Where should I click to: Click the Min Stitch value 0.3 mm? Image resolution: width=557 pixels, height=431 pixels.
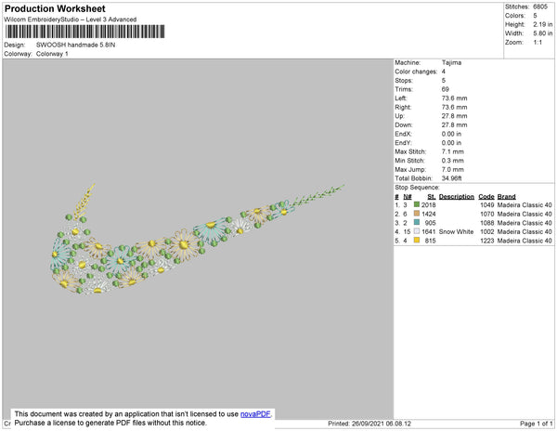click(453, 161)
